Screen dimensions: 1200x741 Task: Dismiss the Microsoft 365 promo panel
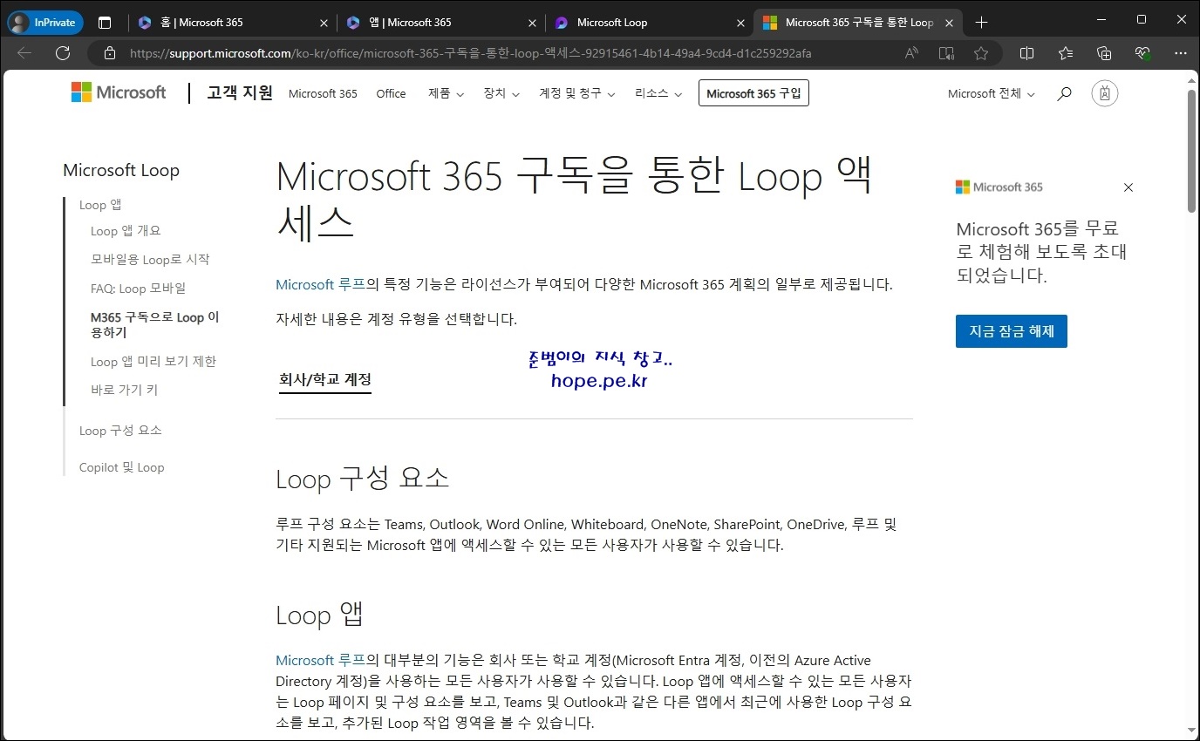pos(1128,187)
